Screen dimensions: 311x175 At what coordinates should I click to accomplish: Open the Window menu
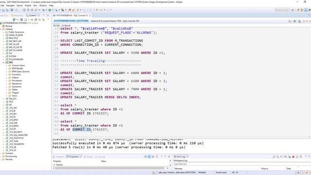(43, 5)
